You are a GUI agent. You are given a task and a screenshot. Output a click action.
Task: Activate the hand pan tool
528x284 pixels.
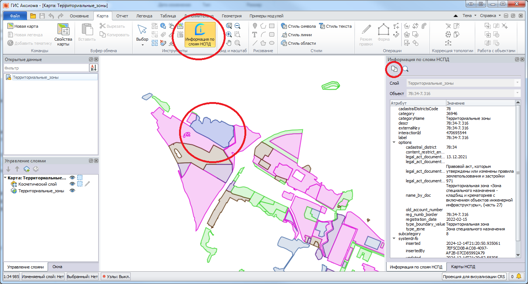(229, 43)
